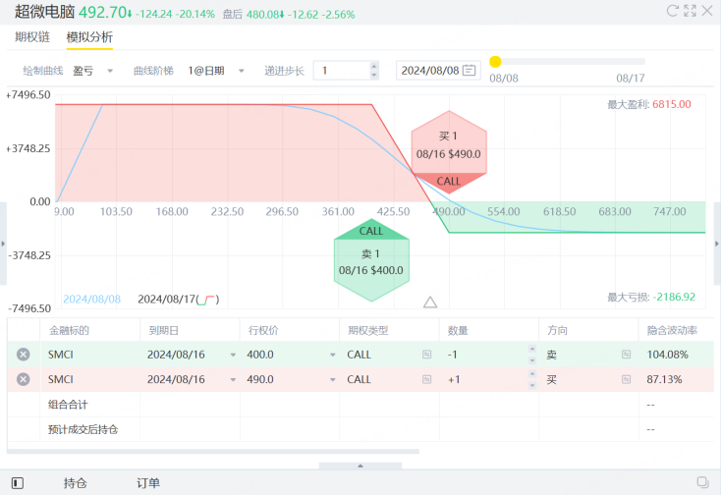Viewport: 721px width, 495px height.
Task: Click the 卖 1 08/16 $400.0 hexagon marker
Action: 371,260
